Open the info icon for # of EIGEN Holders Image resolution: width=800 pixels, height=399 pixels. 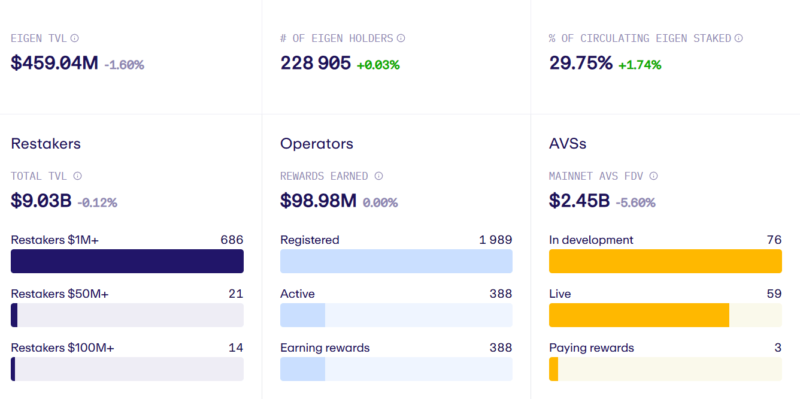coord(401,38)
